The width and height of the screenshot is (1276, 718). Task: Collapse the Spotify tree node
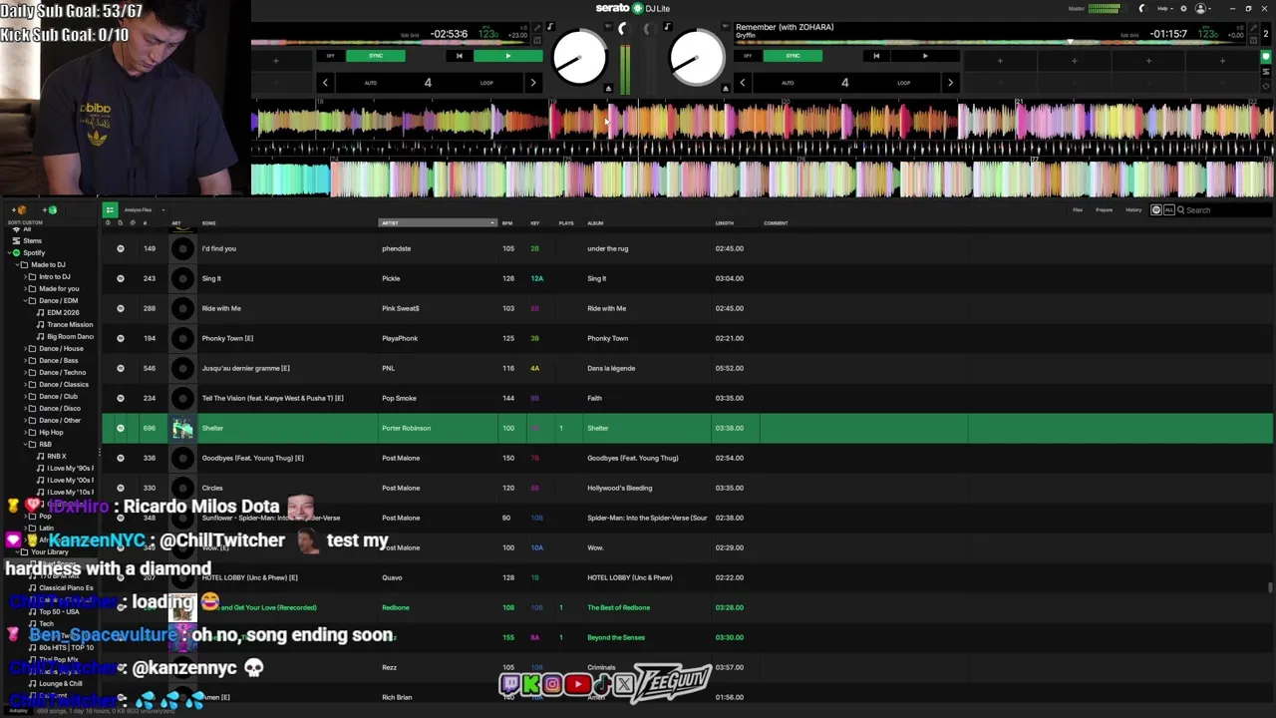coord(7,252)
